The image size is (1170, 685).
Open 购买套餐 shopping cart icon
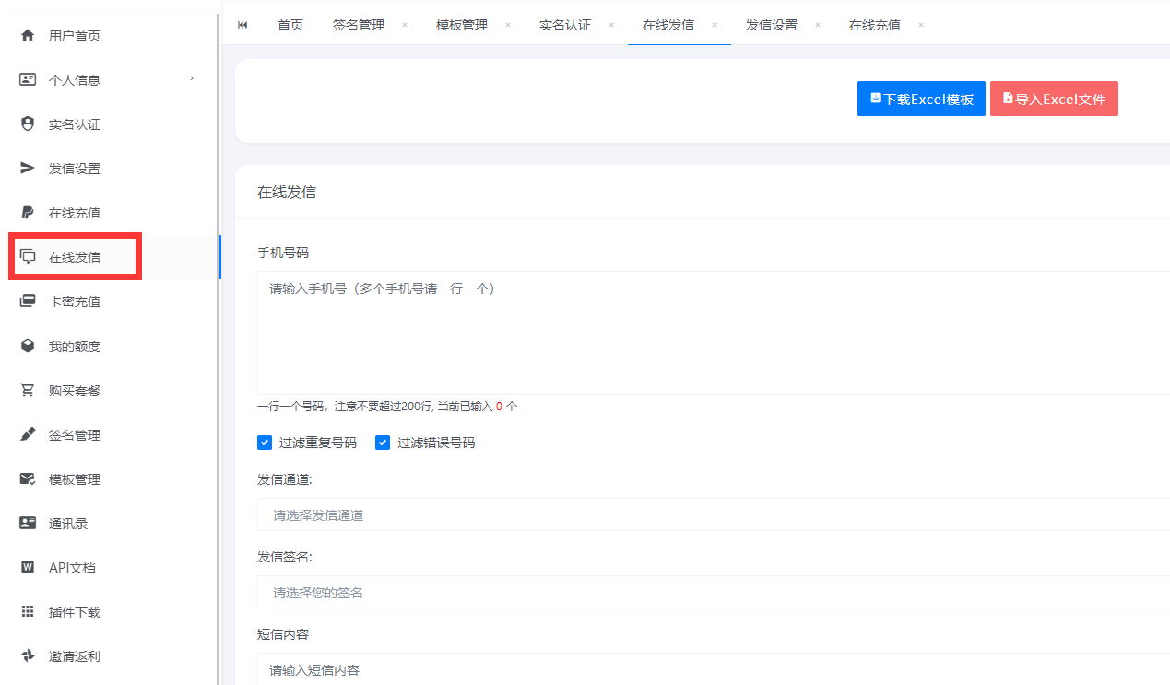coord(28,391)
